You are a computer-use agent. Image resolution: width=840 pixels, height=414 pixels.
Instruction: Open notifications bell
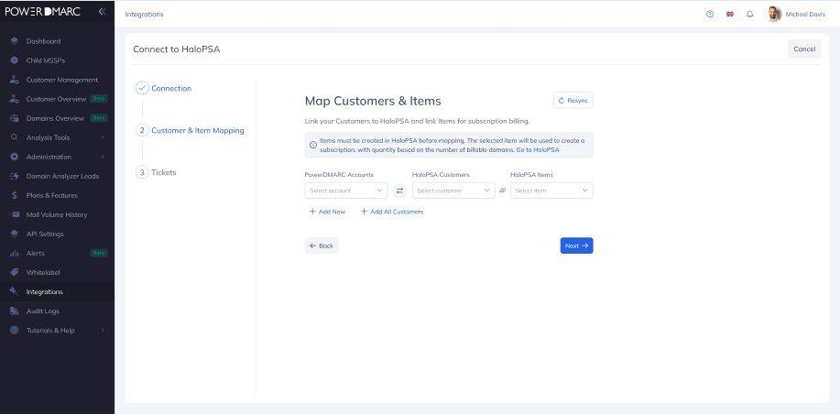tap(750, 15)
